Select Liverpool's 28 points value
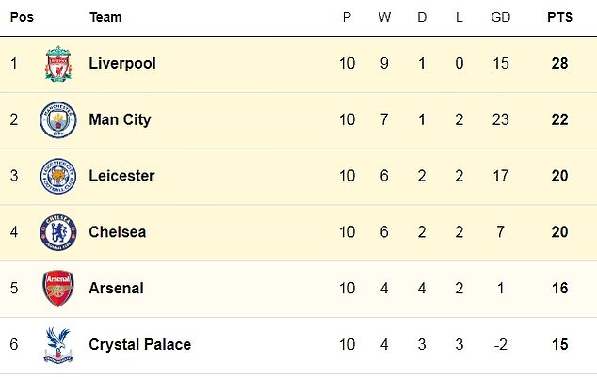Image resolution: width=597 pixels, height=377 pixels. (x=559, y=64)
